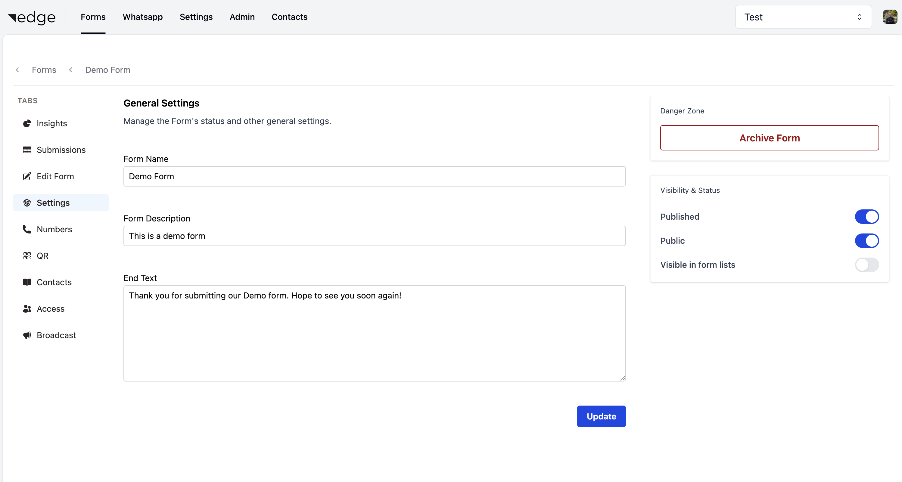Click the General Settings heading
Screen dimensions: 902x482
[161, 103]
